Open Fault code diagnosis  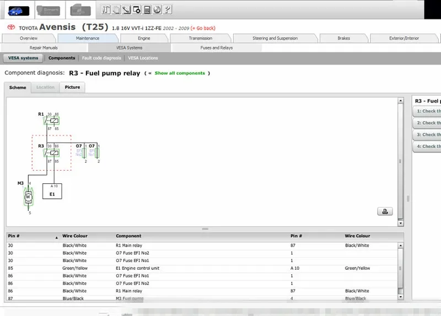coord(101,58)
